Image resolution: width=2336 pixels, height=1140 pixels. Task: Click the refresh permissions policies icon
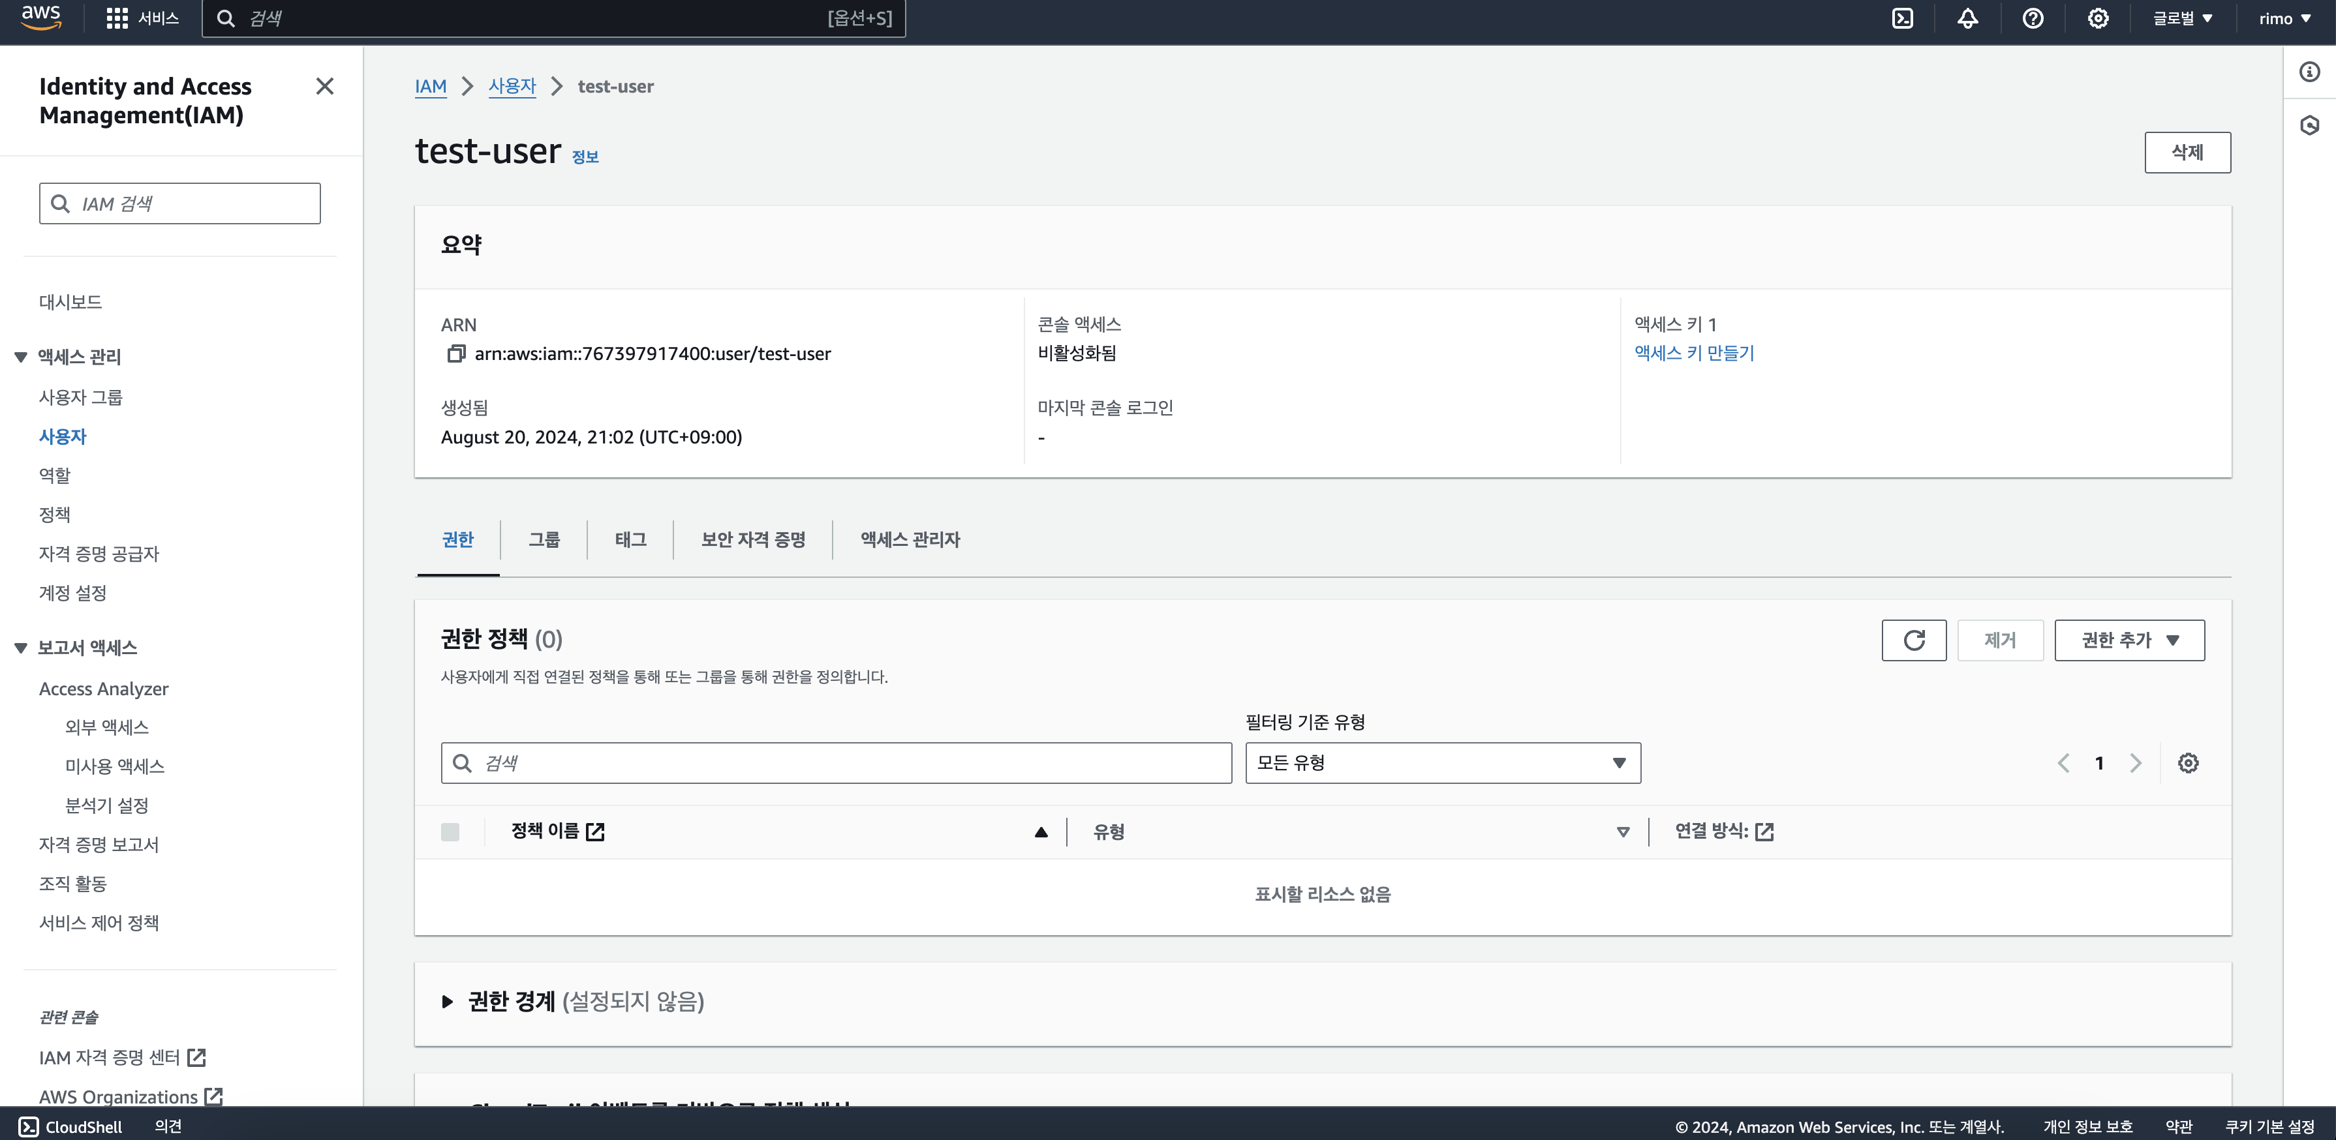1913,640
